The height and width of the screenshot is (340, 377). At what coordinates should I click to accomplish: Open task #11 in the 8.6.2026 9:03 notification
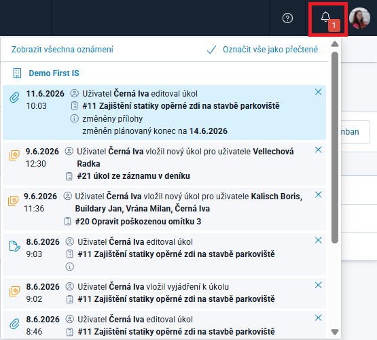click(x=176, y=254)
